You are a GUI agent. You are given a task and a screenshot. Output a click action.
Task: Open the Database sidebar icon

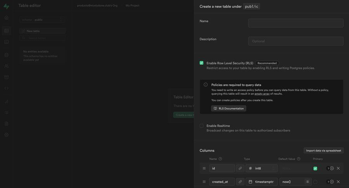pos(7,55)
